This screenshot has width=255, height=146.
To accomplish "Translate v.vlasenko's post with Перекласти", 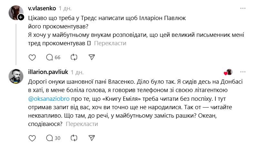I will pyautogui.click(x=110, y=43).
